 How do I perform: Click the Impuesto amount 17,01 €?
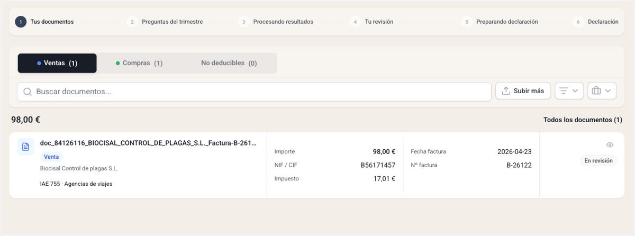384,178
